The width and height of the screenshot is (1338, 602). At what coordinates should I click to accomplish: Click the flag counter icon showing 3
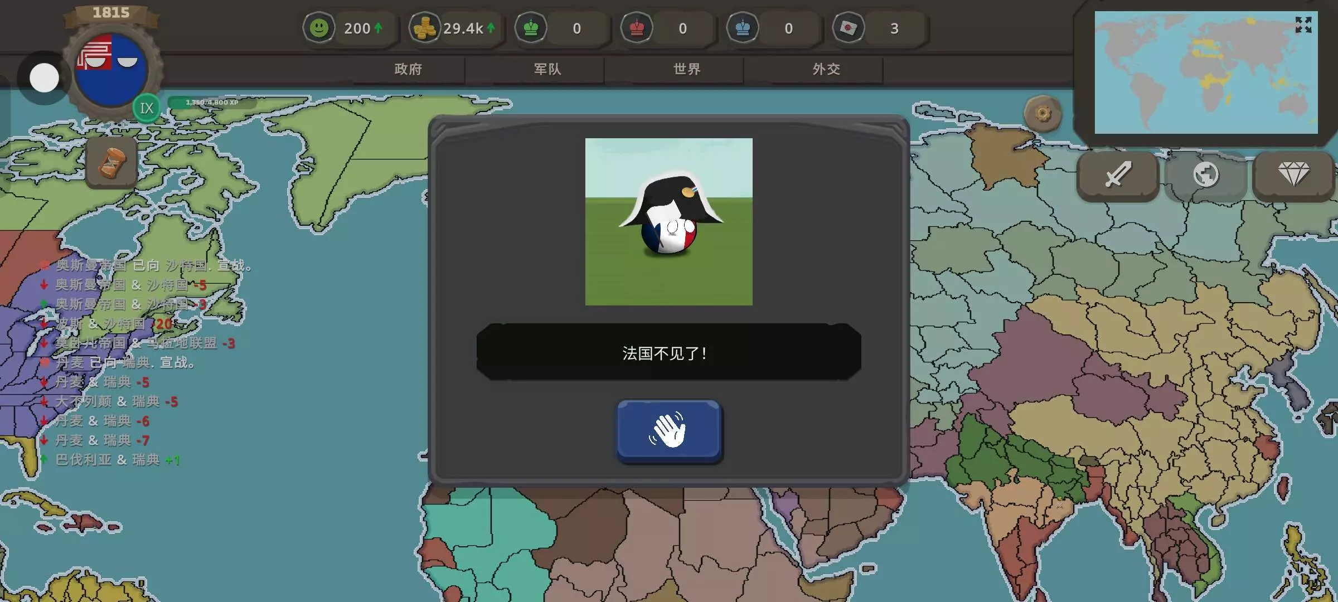(x=849, y=28)
